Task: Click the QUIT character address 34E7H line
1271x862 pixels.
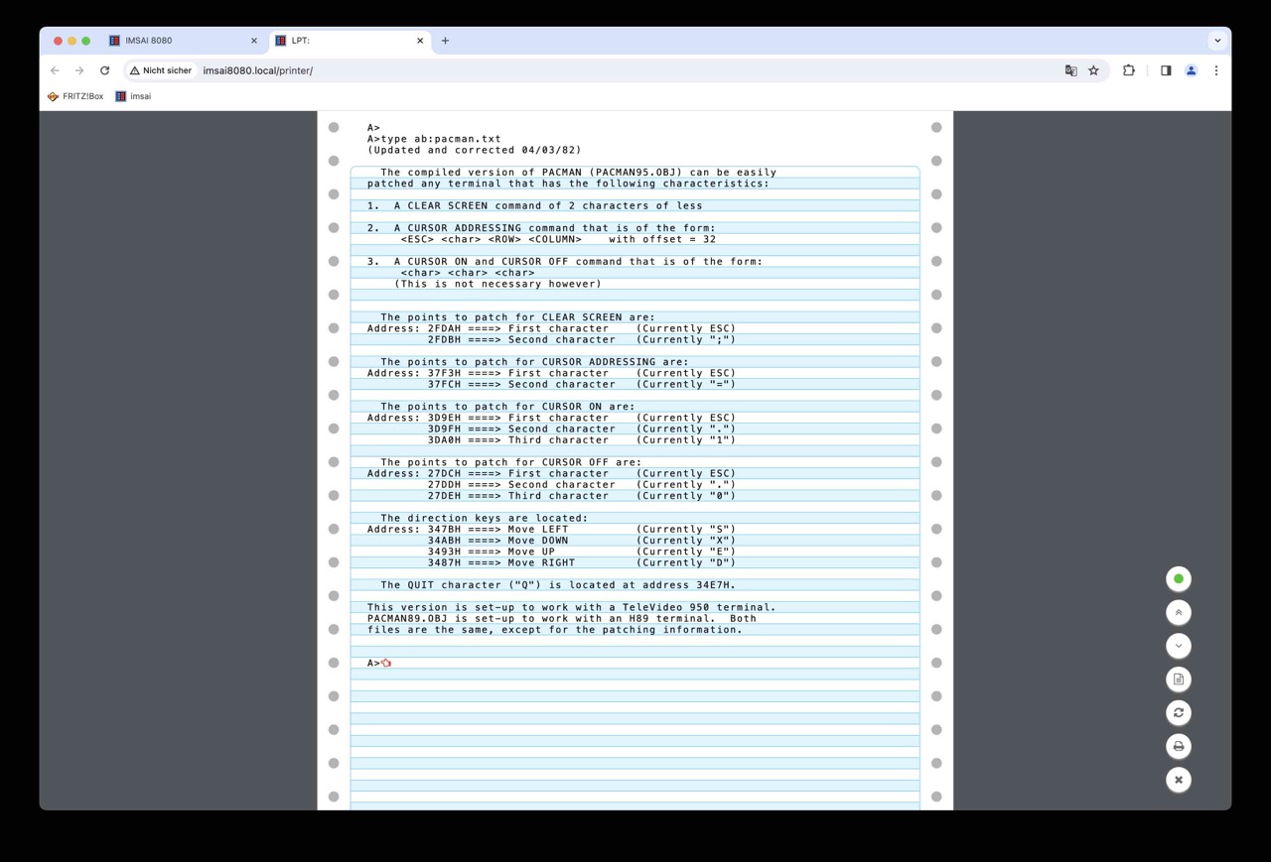Action: [x=558, y=585]
